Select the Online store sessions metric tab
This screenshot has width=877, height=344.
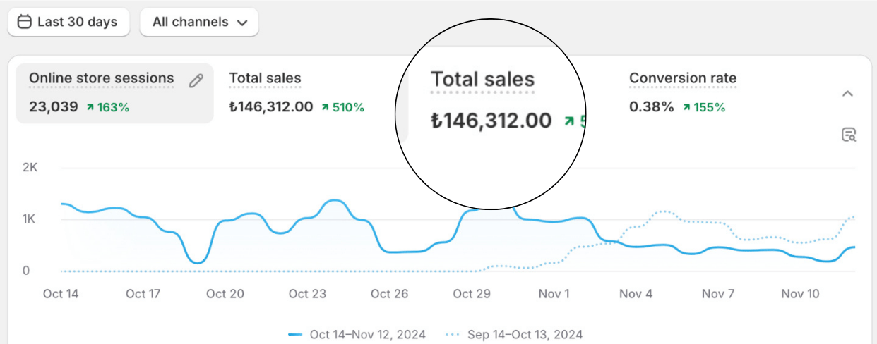point(102,79)
